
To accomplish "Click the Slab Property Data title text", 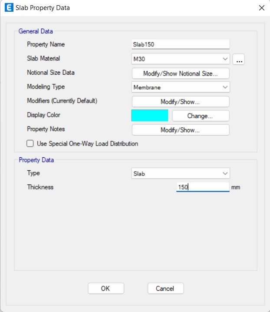I will point(43,8).
